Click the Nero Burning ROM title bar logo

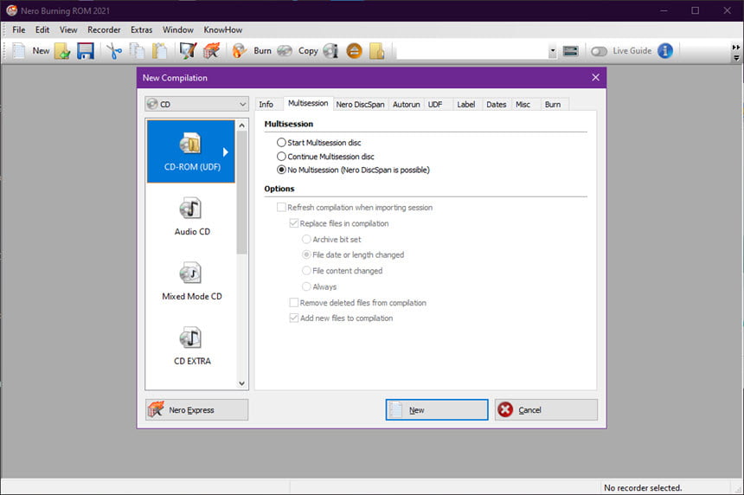[x=11, y=10]
